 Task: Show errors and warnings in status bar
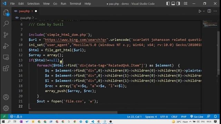pyautogui.click(x=16, y=116)
